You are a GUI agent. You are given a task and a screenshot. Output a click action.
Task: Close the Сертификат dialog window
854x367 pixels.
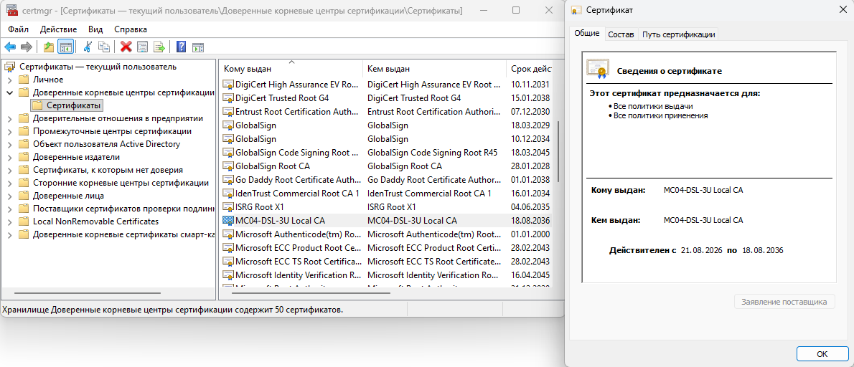[x=843, y=10]
